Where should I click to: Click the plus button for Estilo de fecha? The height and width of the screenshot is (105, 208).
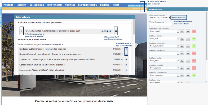pos(188,61)
